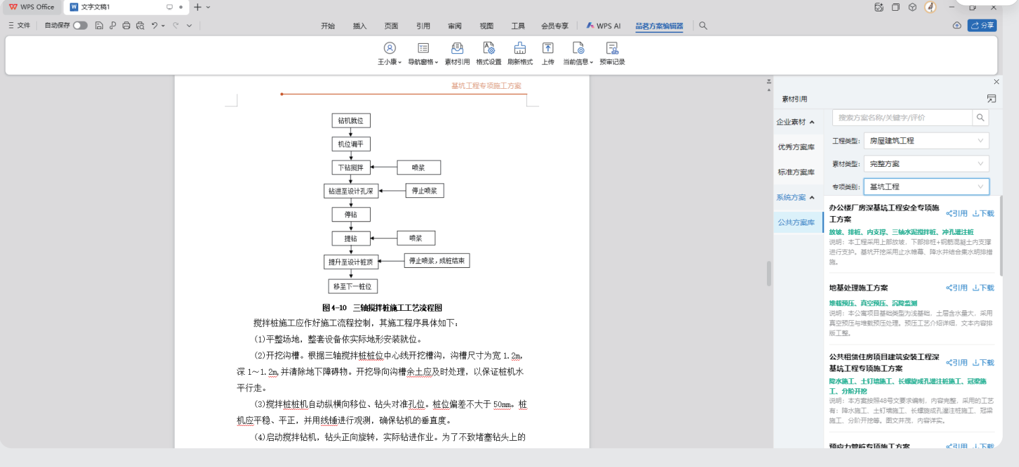Open the 文件 menu
This screenshot has height=467, width=1019.
pos(20,26)
